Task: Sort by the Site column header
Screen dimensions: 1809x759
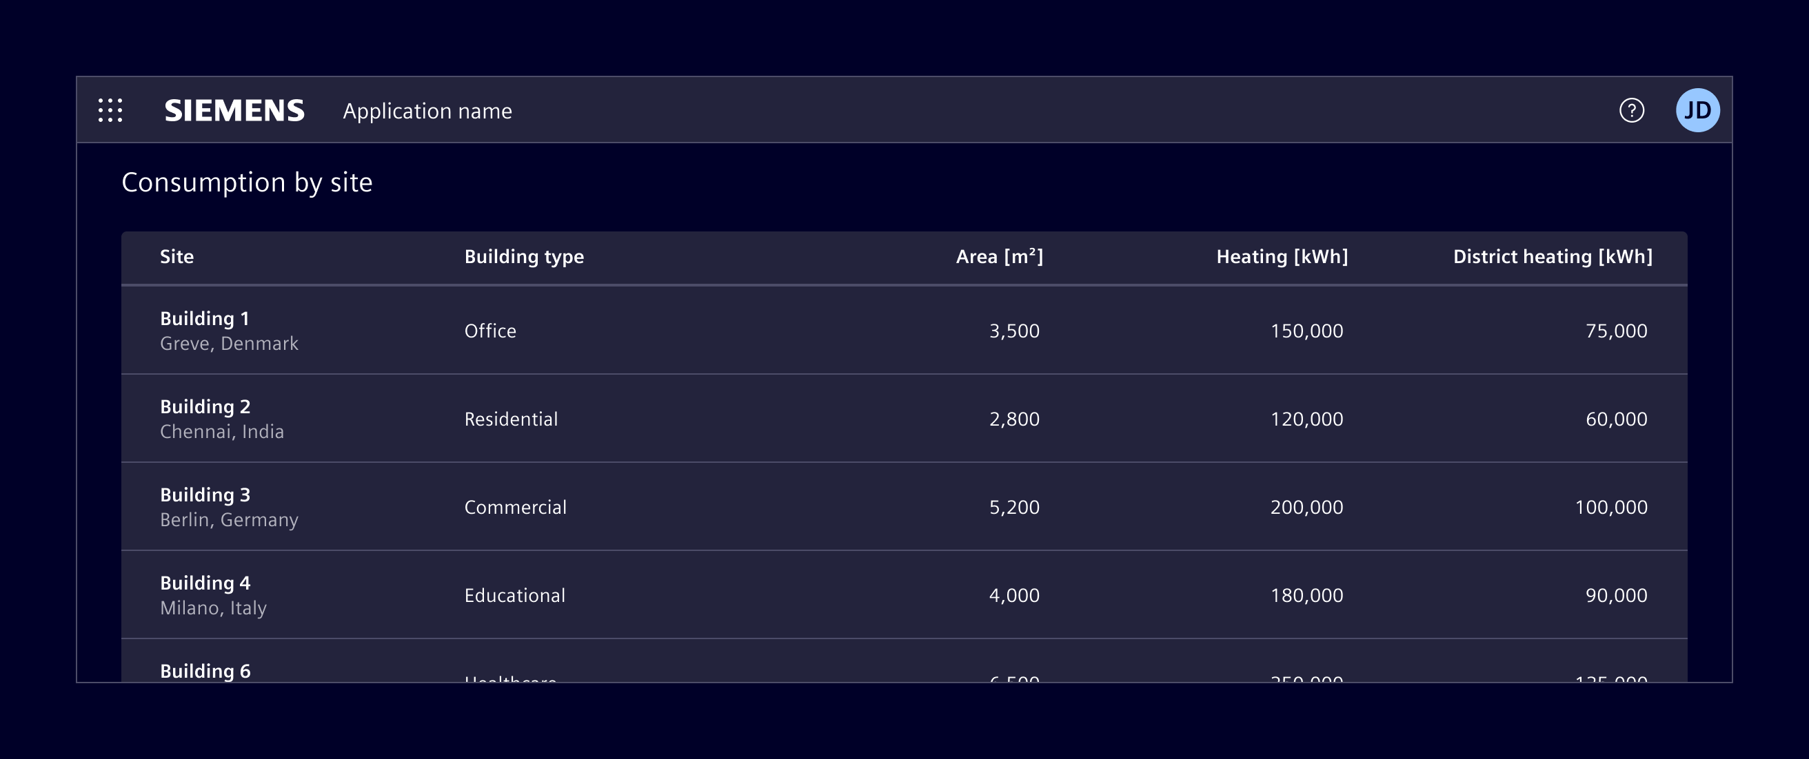Action: pyautogui.click(x=177, y=257)
